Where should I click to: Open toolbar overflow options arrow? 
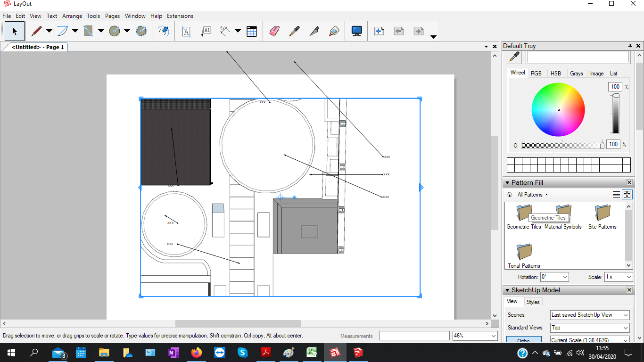click(x=433, y=37)
